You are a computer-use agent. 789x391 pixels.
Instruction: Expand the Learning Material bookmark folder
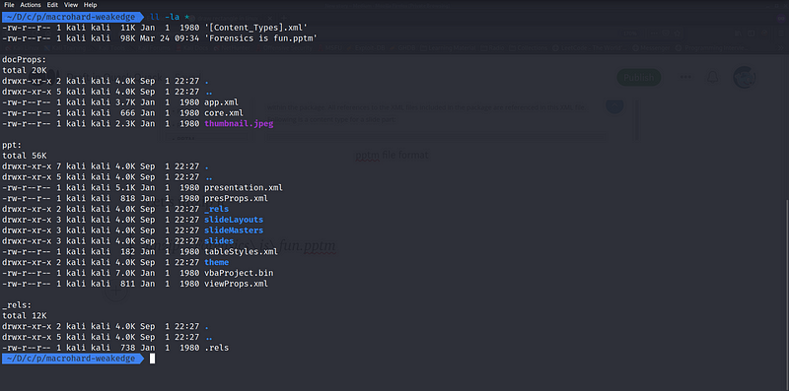point(448,48)
